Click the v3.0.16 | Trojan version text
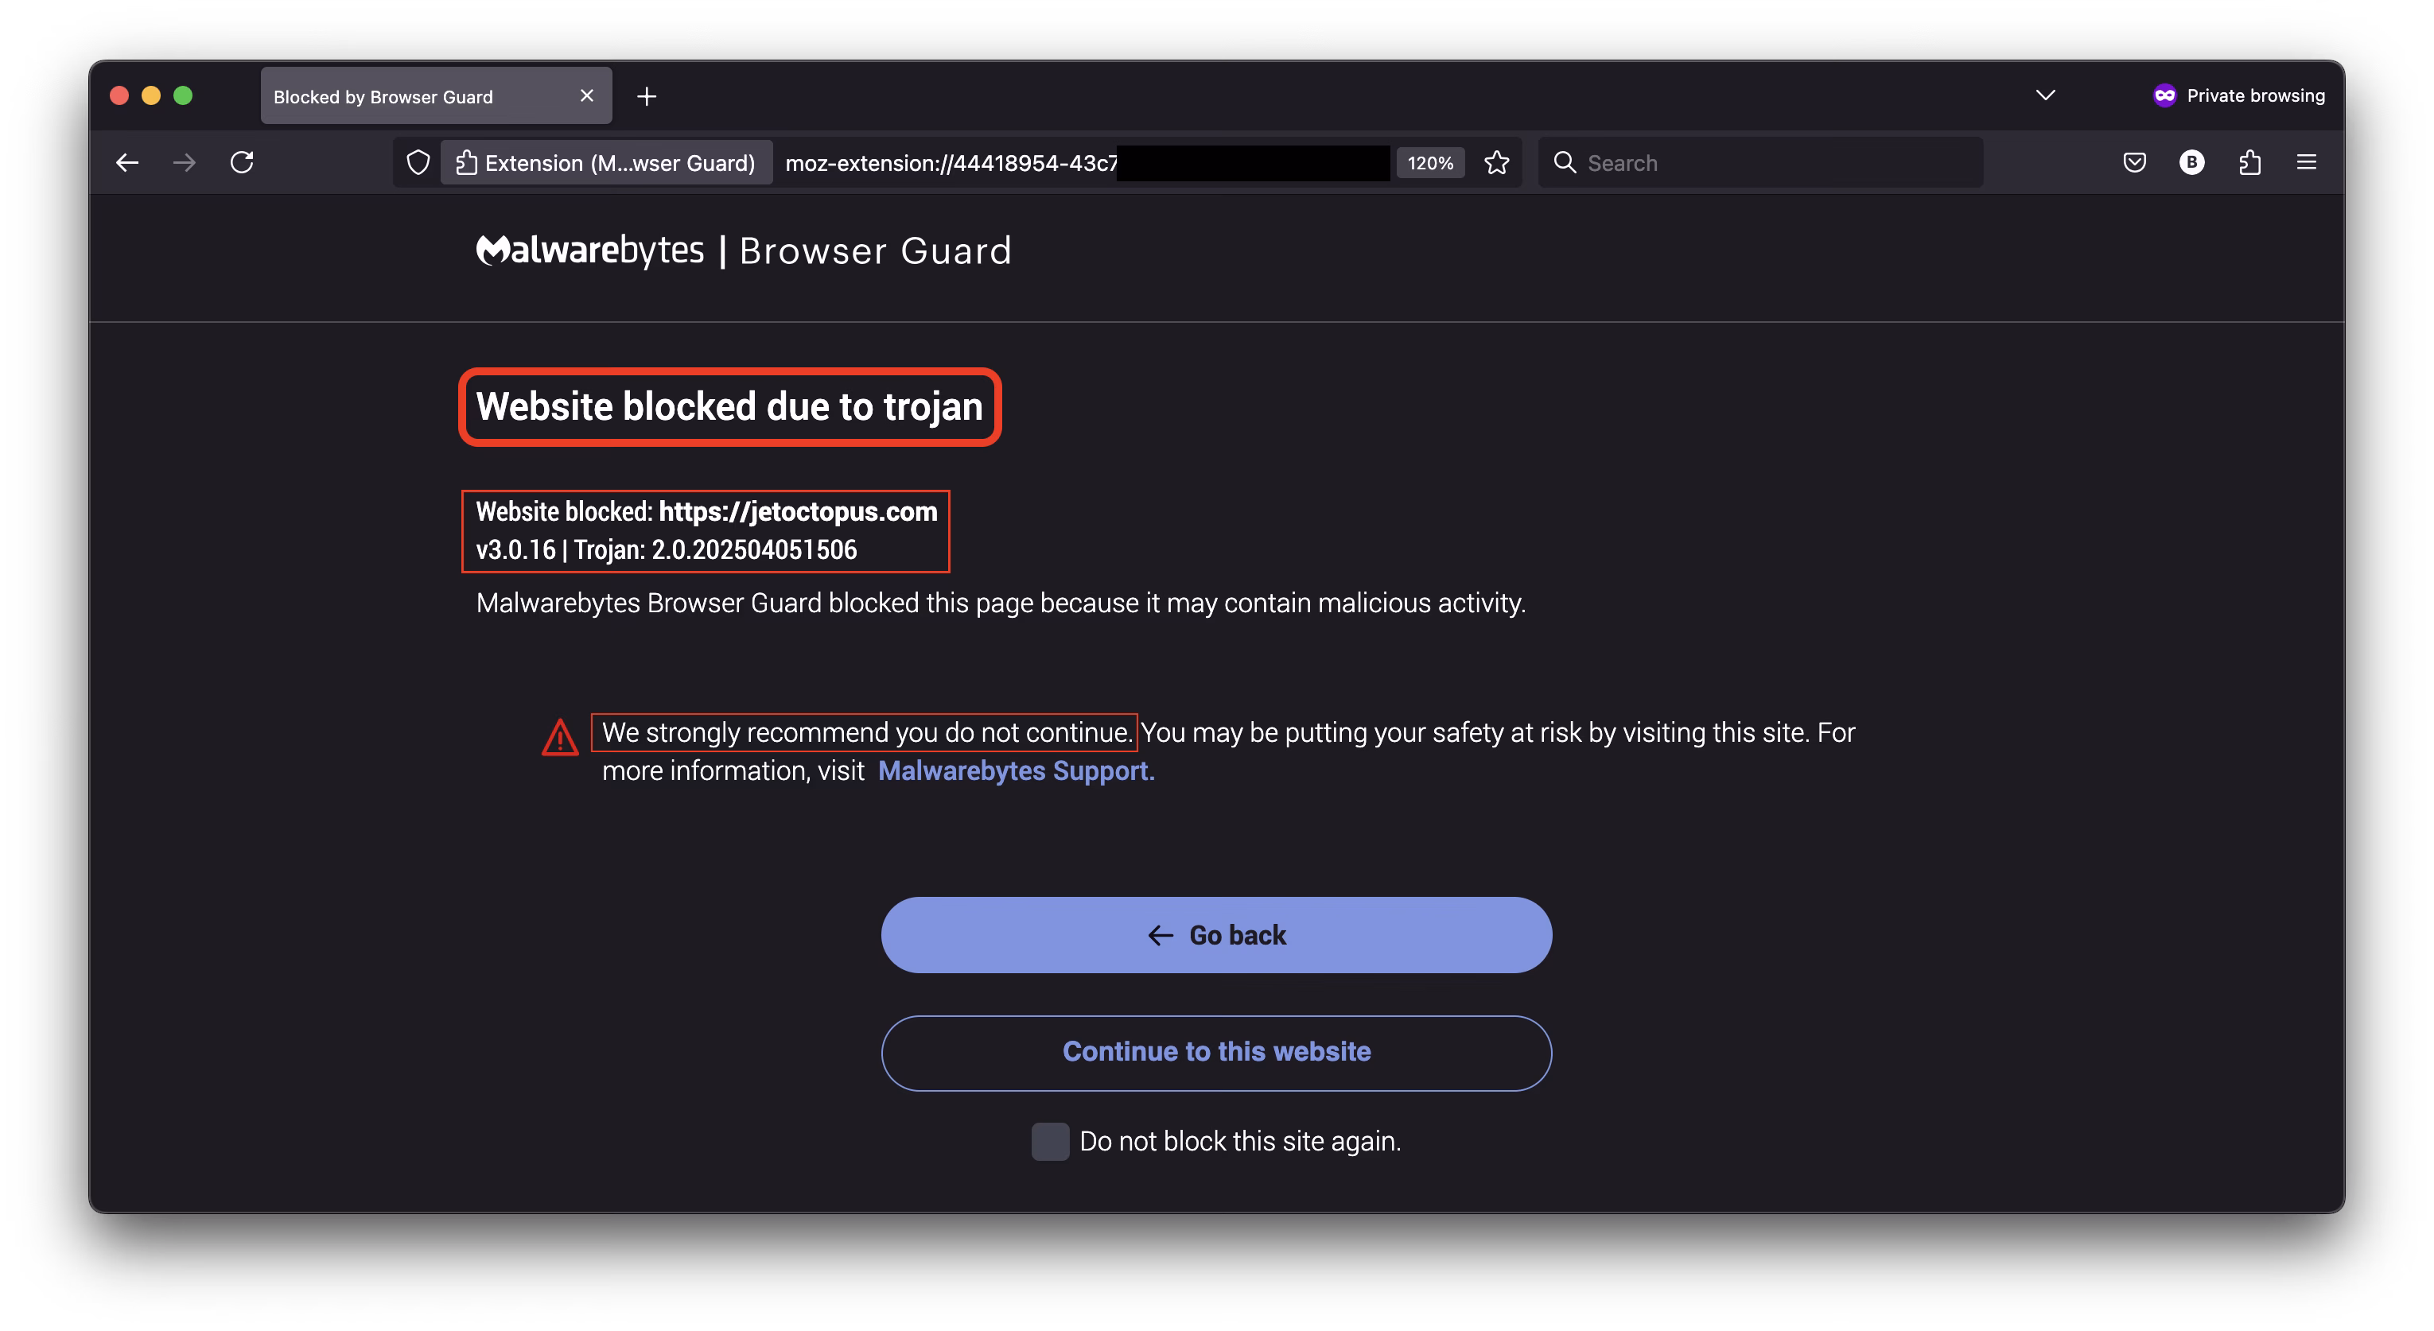Image resolution: width=2434 pixels, height=1331 pixels. 666,549
